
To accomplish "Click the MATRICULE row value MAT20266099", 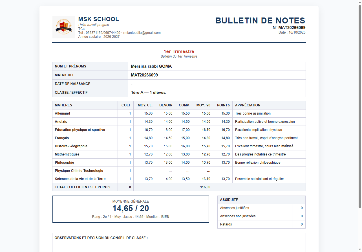I will 144,75.
